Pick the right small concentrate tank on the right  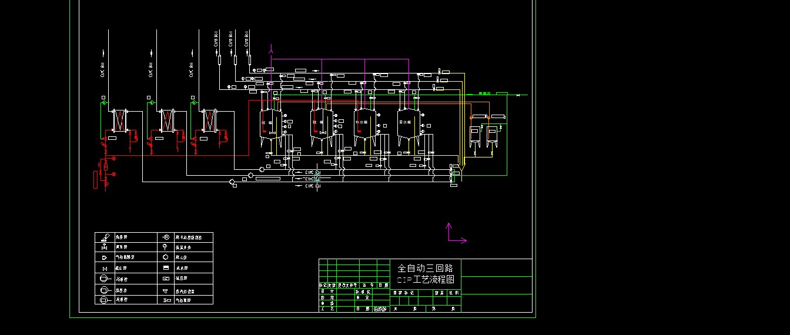pos(492,138)
